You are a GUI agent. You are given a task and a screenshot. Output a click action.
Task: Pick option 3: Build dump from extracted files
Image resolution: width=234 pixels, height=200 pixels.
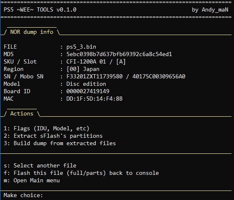click(x=60, y=144)
